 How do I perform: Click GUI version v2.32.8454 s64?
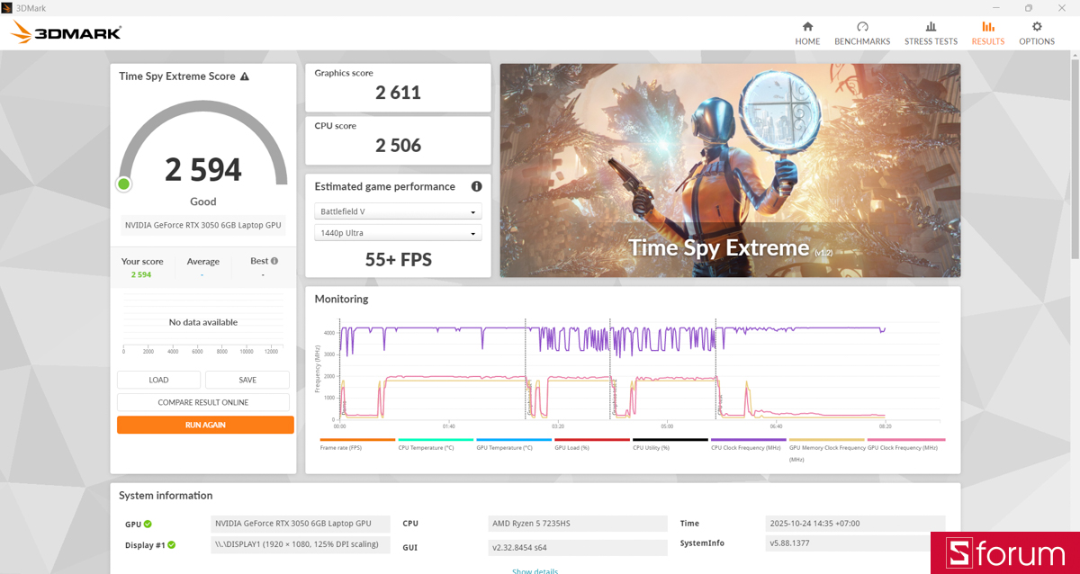pos(578,547)
